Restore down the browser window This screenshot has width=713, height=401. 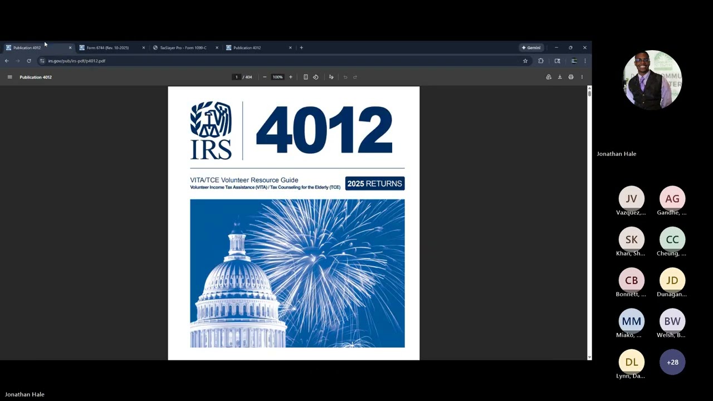[x=570, y=47]
